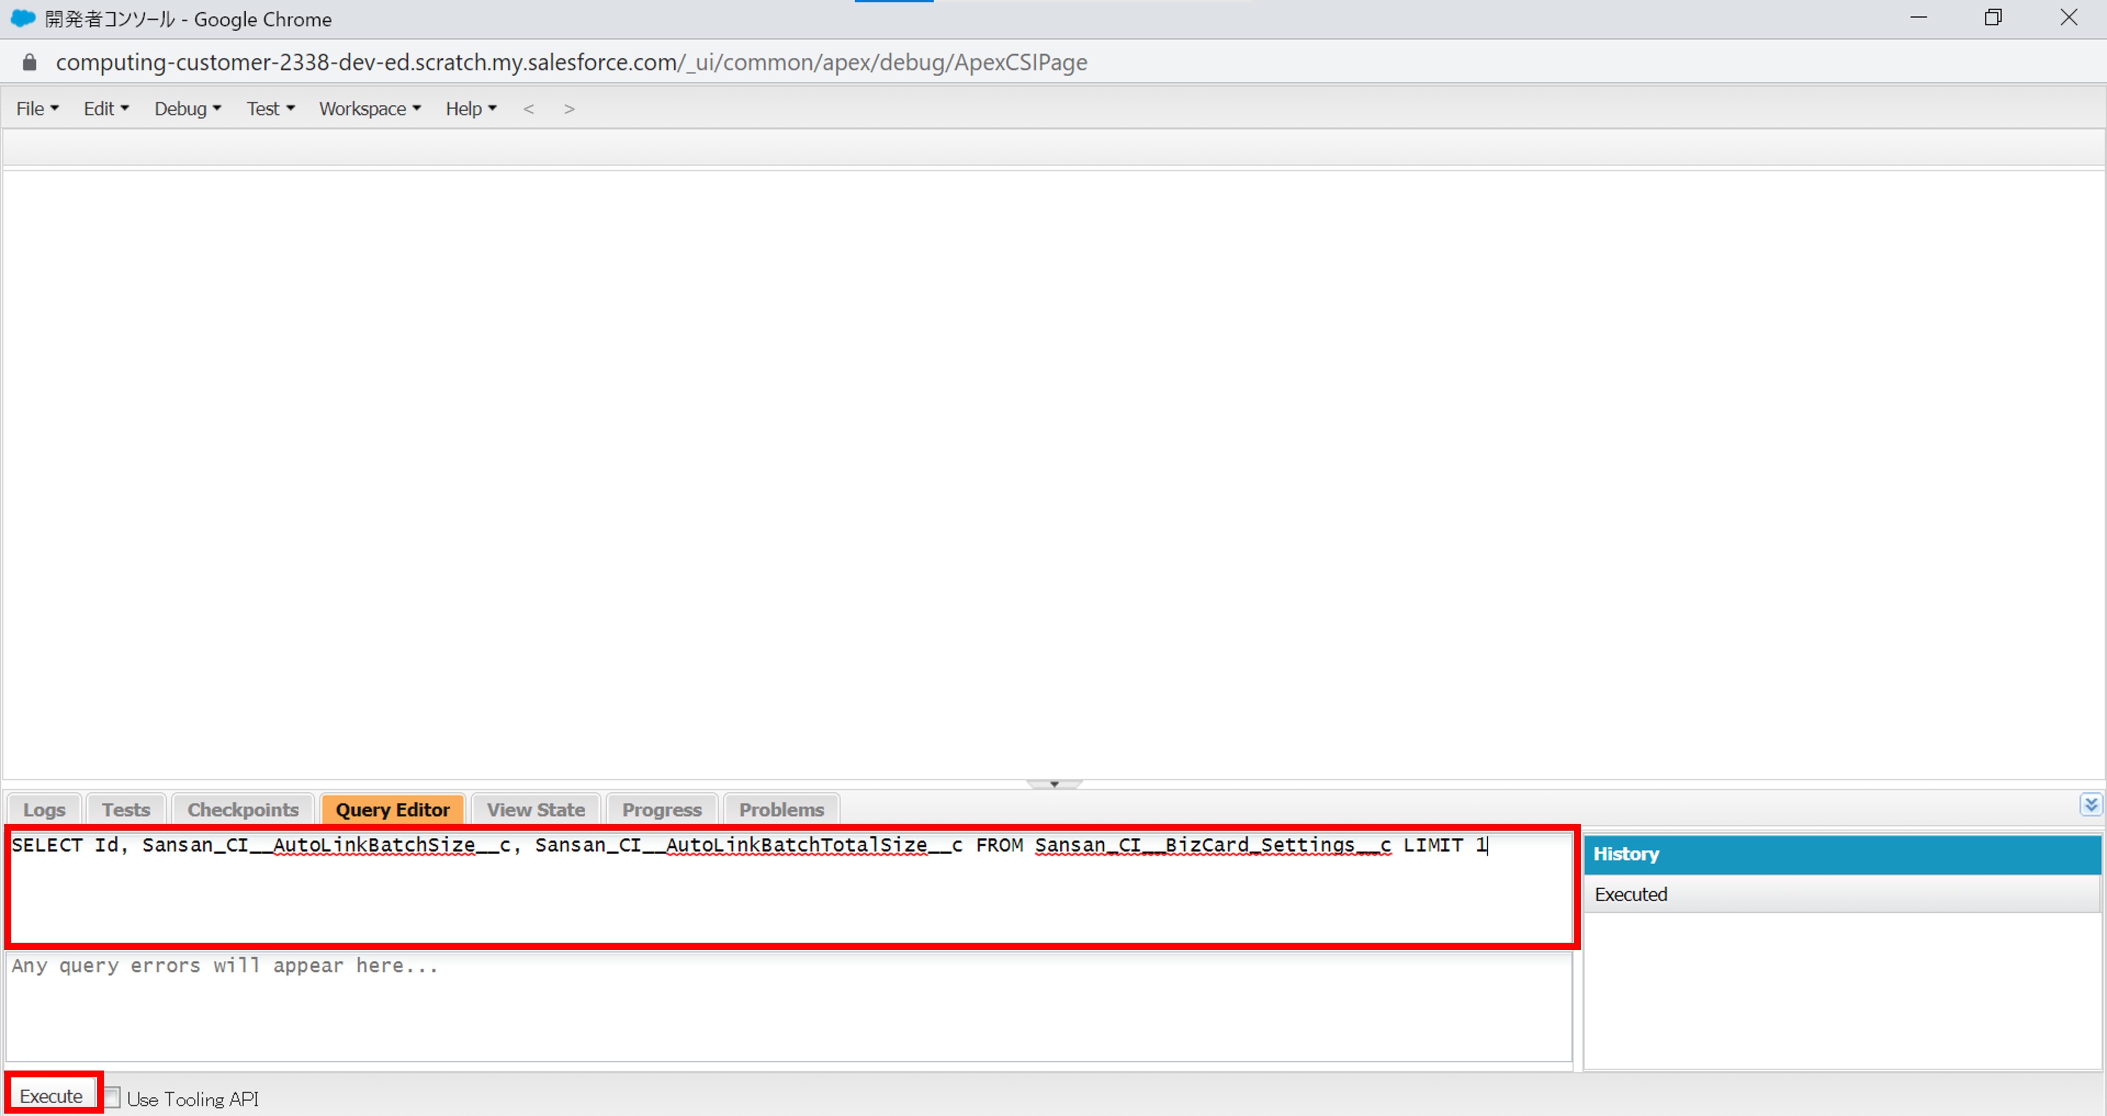Enable the Use Tooling API checkbox

click(x=112, y=1097)
